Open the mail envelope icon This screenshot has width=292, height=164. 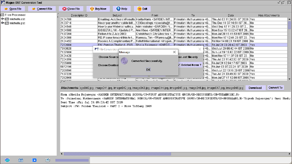(48, 160)
